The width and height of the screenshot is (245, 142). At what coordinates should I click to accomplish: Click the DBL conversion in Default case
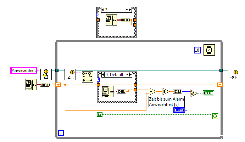pos(122,91)
